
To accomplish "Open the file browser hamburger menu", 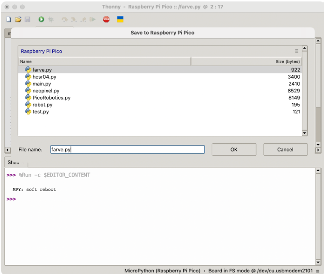I will pyautogui.click(x=297, y=51).
